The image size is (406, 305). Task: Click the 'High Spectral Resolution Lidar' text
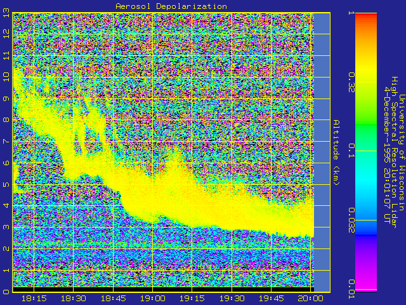[x=394, y=152]
